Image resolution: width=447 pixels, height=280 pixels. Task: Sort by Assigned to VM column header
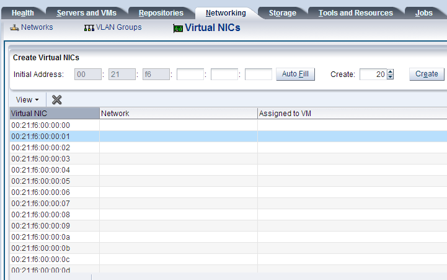pos(352,114)
